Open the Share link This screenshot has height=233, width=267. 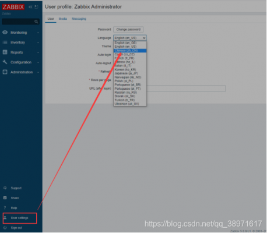click(15, 198)
